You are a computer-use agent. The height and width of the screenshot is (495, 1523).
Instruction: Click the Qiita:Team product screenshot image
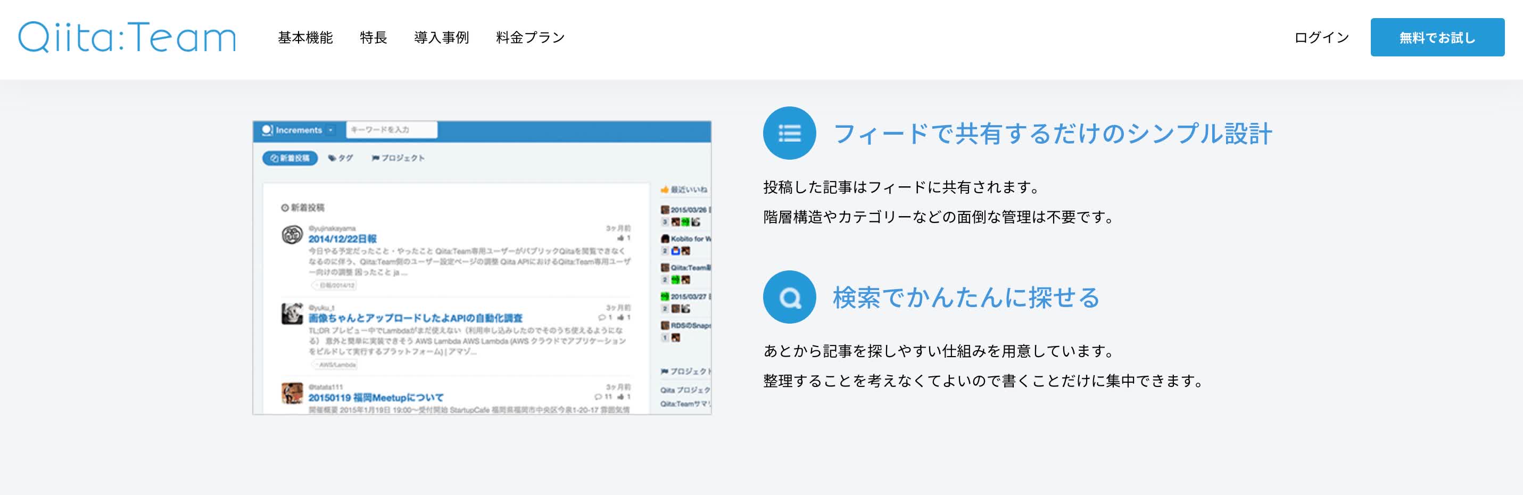482,267
